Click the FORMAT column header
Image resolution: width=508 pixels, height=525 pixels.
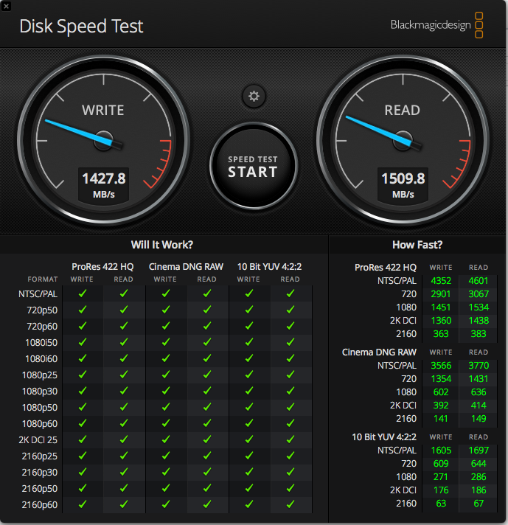pos(43,279)
